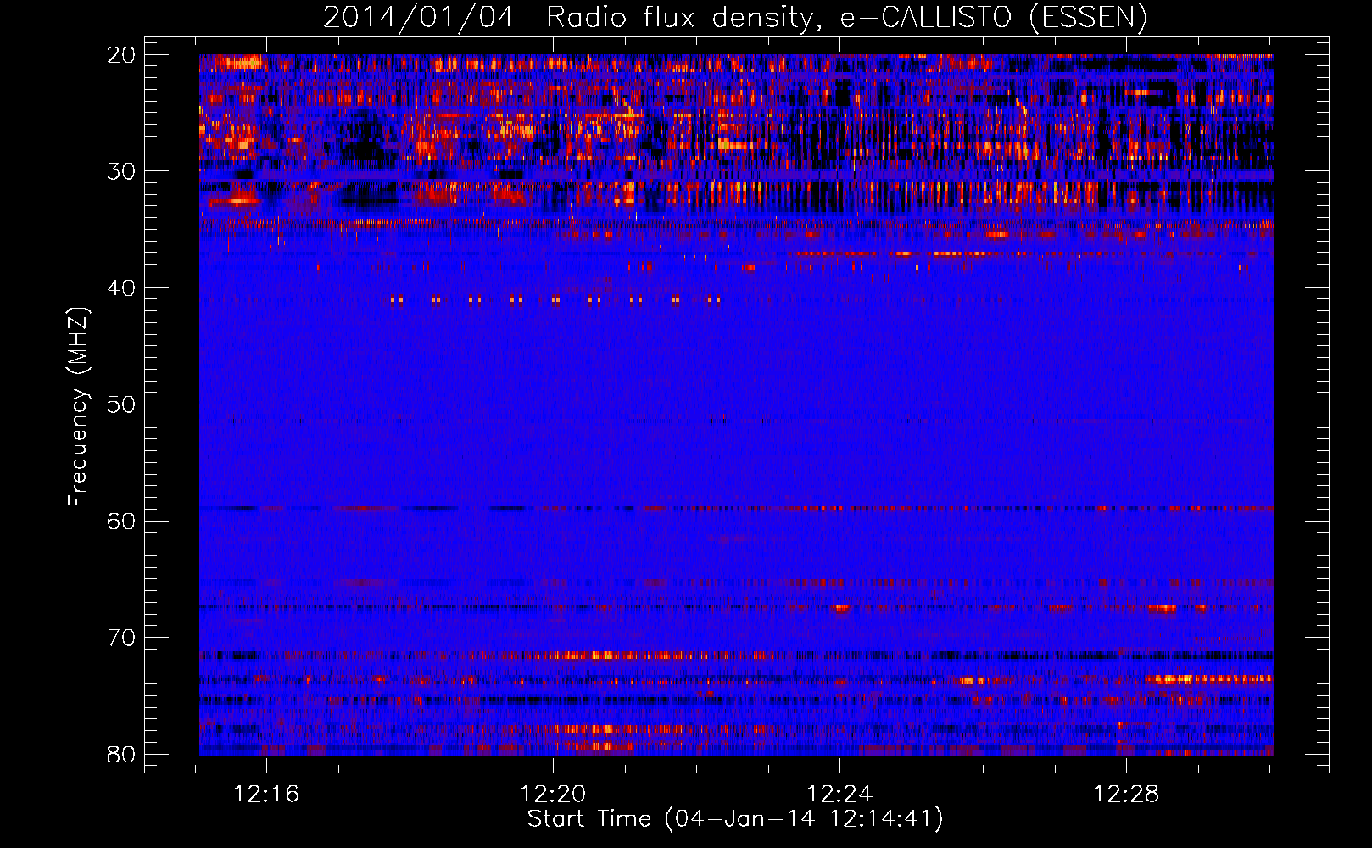Click the 50 frequency tick label
The width and height of the screenshot is (1372, 848).
(121, 404)
